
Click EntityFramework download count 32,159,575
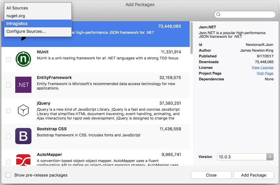point(170,78)
